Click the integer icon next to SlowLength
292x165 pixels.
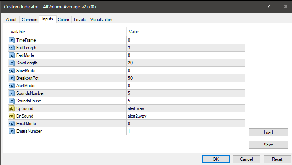pos(11,63)
